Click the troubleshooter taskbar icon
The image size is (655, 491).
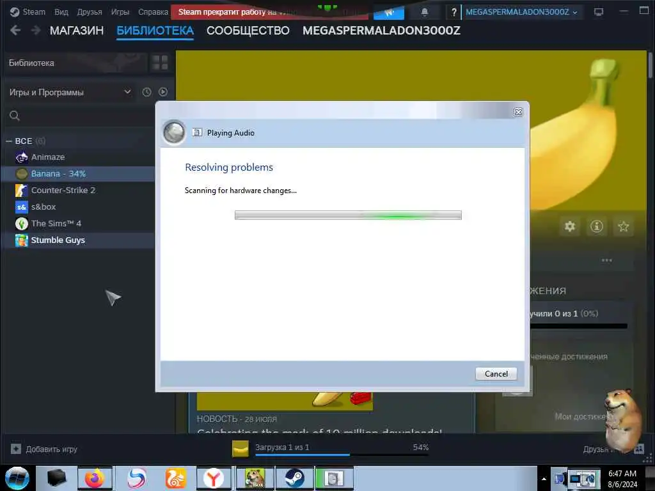tap(334, 478)
